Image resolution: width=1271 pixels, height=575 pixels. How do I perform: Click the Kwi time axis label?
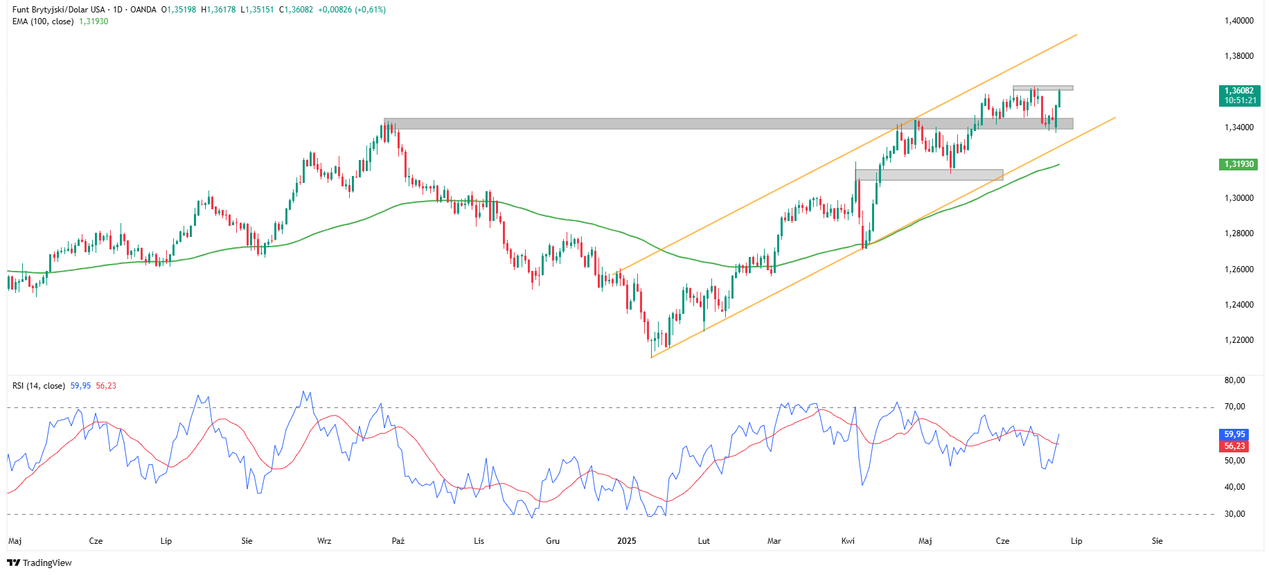(x=848, y=541)
